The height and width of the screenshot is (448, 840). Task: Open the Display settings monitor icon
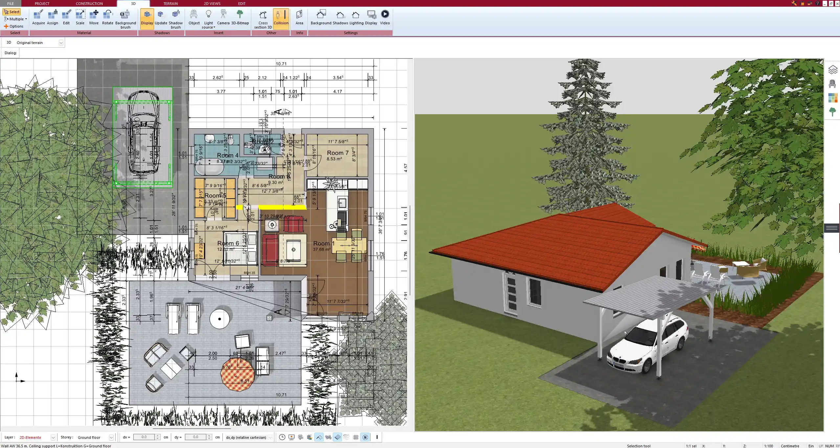click(371, 18)
